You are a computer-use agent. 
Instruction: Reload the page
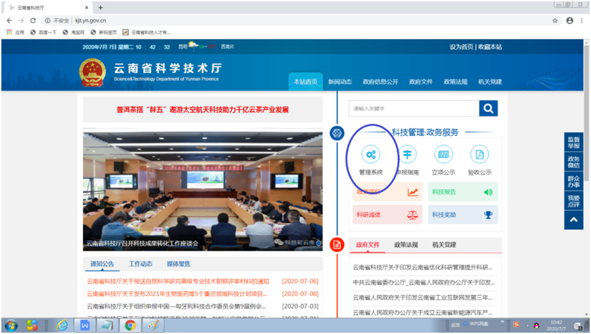33,20
